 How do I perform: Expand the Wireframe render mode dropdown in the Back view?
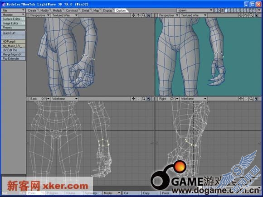[x=64, y=99]
